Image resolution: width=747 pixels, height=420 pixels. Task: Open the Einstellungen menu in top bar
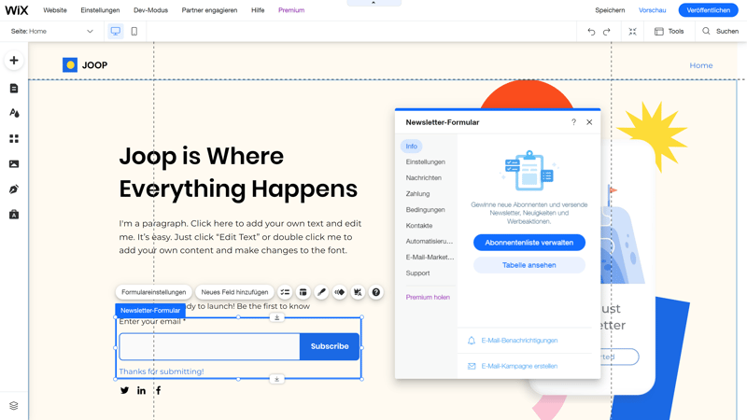100,10
